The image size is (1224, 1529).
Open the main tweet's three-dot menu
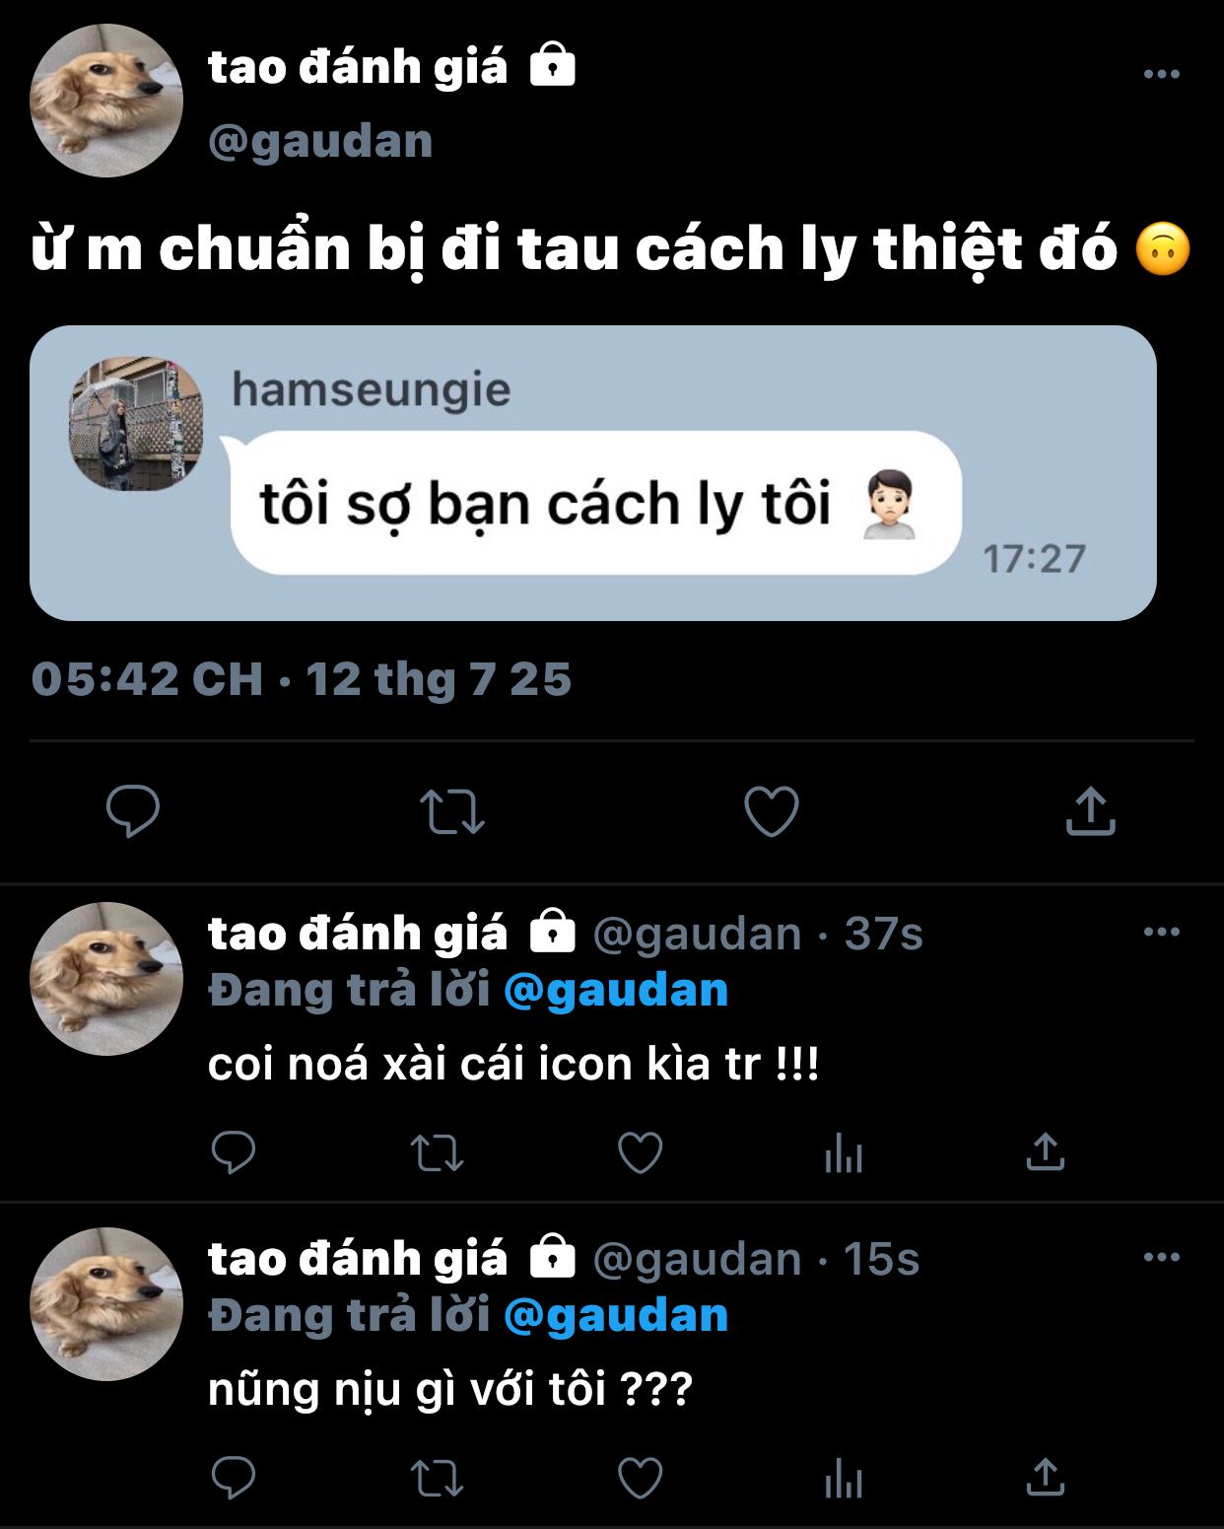1162,74
